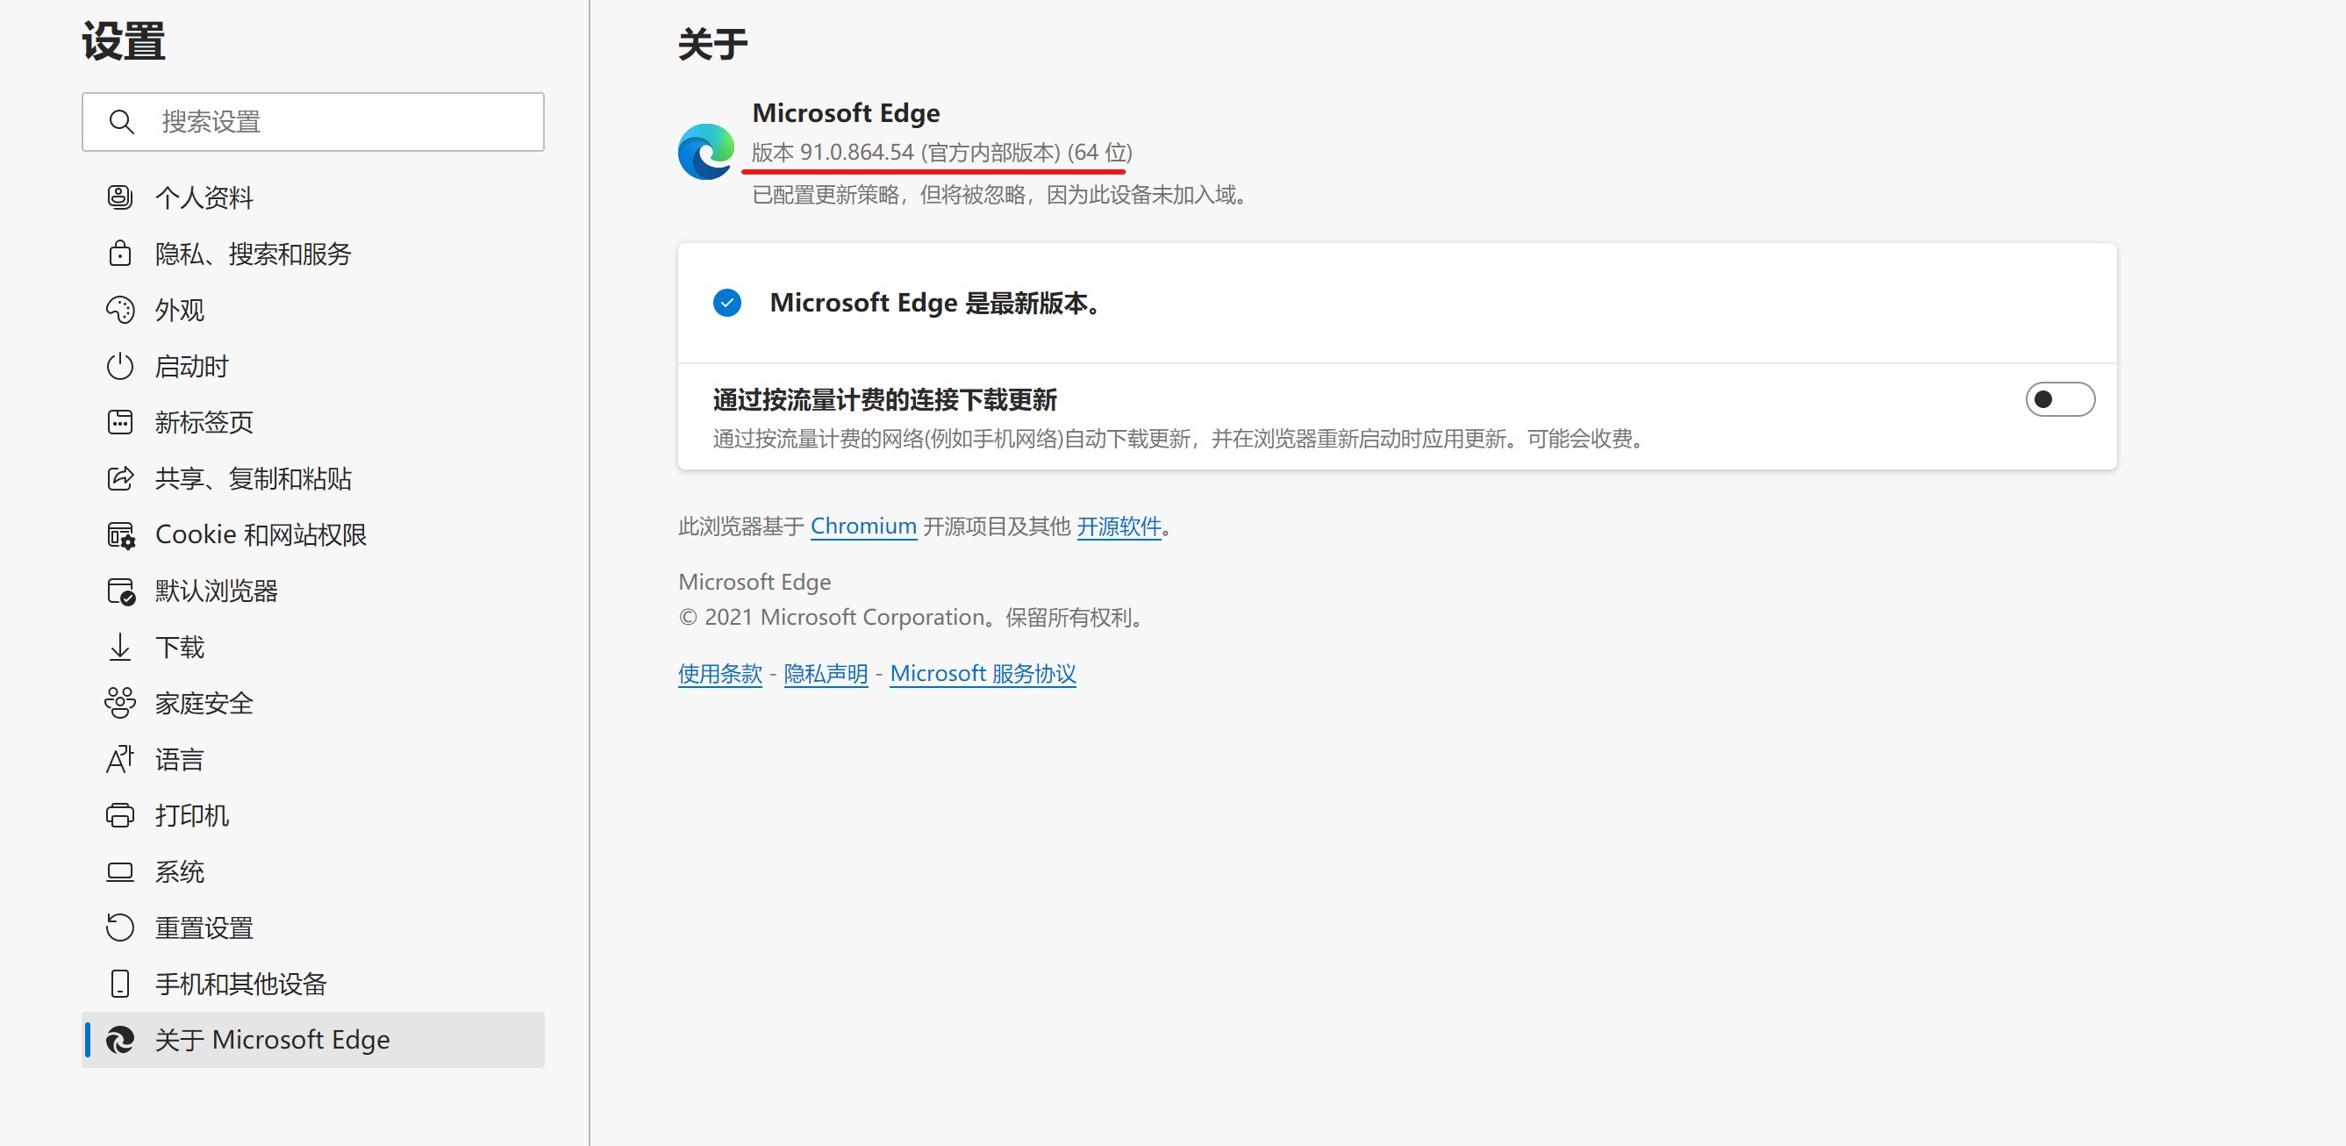Image resolution: width=2346 pixels, height=1146 pixels.
Task: Click the printer icon for 打印机
Action: 120,815
